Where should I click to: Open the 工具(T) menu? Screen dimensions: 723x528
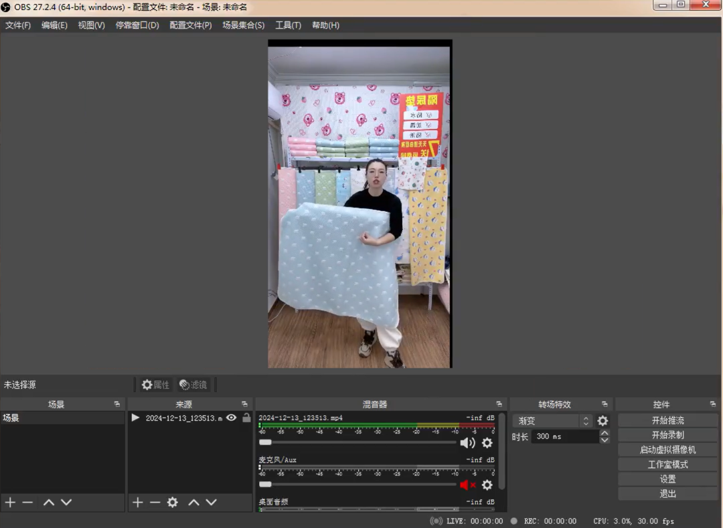[288, 25]
